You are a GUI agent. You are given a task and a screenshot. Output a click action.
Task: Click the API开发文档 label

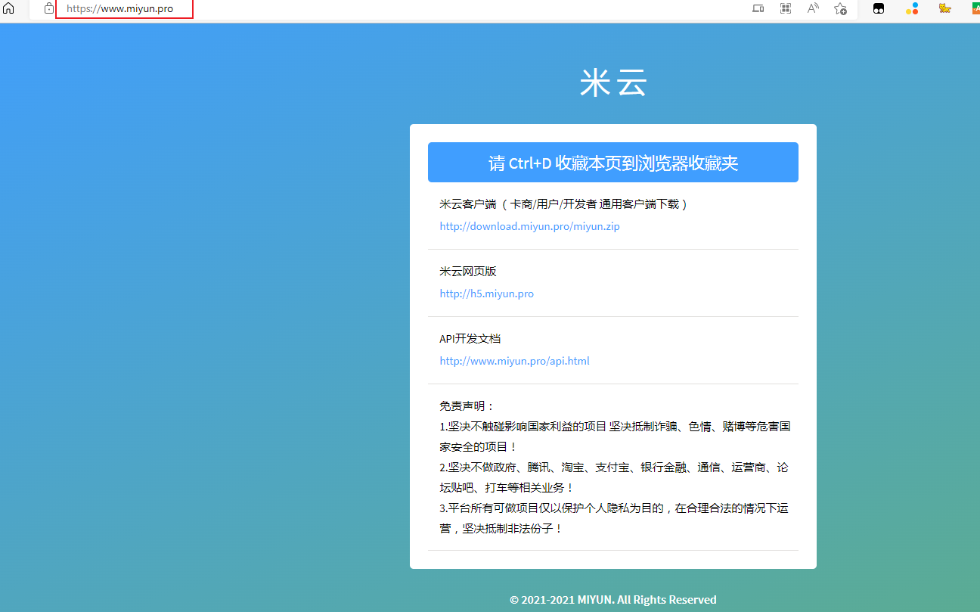tap(470, 339)
